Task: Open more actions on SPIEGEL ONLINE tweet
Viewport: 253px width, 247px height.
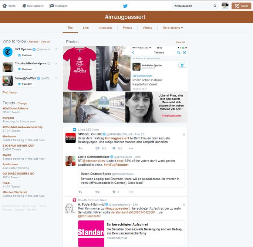Action: click(x=131, y=148)
